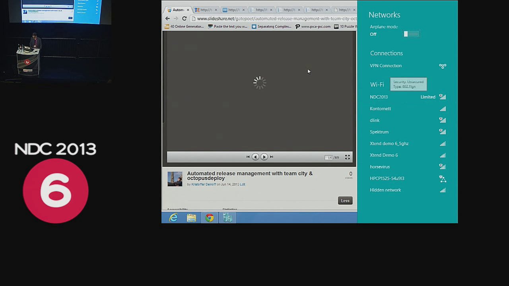Open Kristoffer Deinoff author link
Viewport: 509px width, 286px height.
(x=204, y=184)
